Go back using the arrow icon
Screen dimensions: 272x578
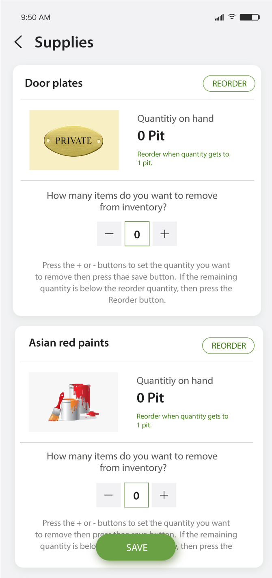(18, 42)
